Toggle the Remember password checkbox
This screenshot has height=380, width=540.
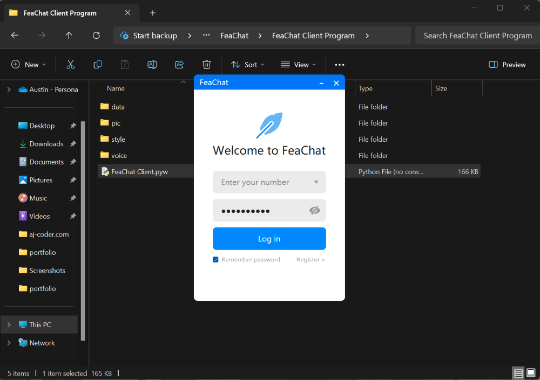point(215,260)
